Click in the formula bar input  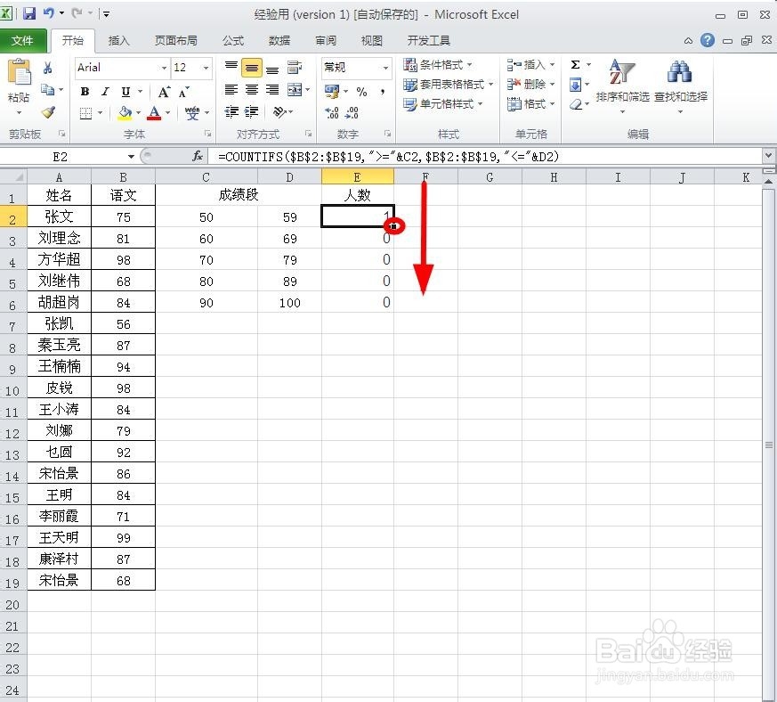coord(486,157)
